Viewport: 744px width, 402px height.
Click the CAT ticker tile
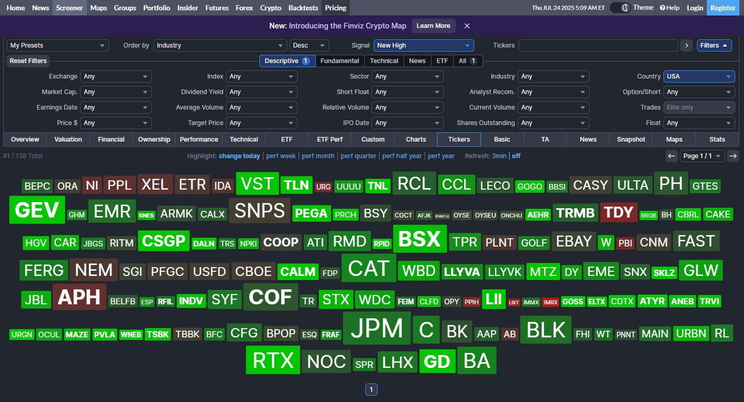pos(369,268)
